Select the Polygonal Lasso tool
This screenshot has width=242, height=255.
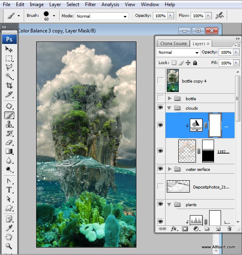point(9,67)
